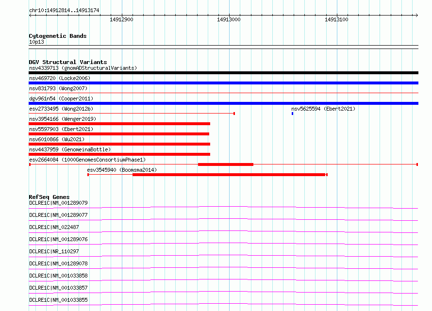Click the thick red esv2664084 segment
This screenshot has height=311, width=432.
(x=226, y=164)
